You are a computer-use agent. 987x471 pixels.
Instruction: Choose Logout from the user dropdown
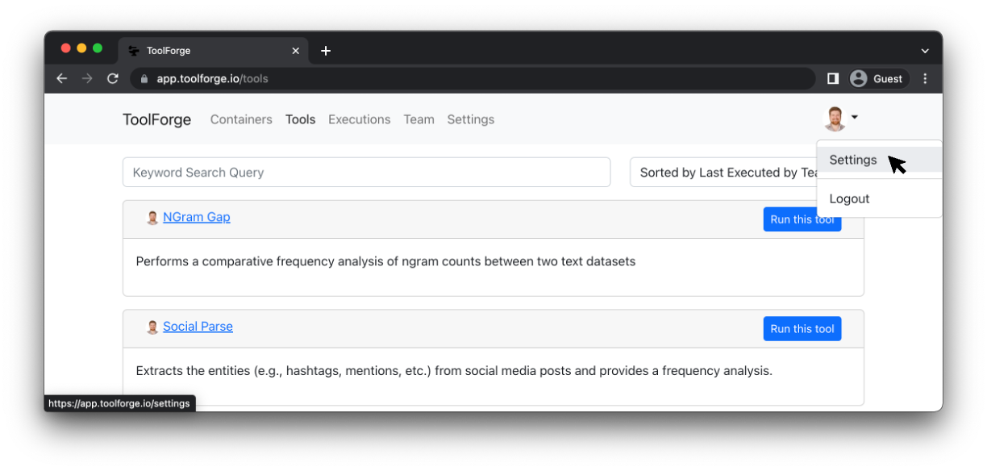coord(850,198)
